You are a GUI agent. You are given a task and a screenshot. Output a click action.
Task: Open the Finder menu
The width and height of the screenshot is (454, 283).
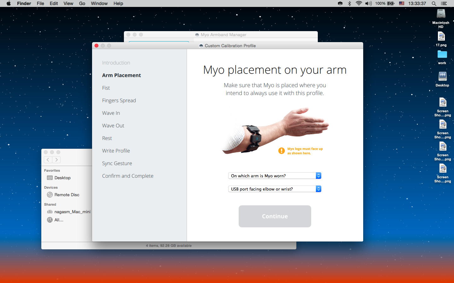[24, 3]
